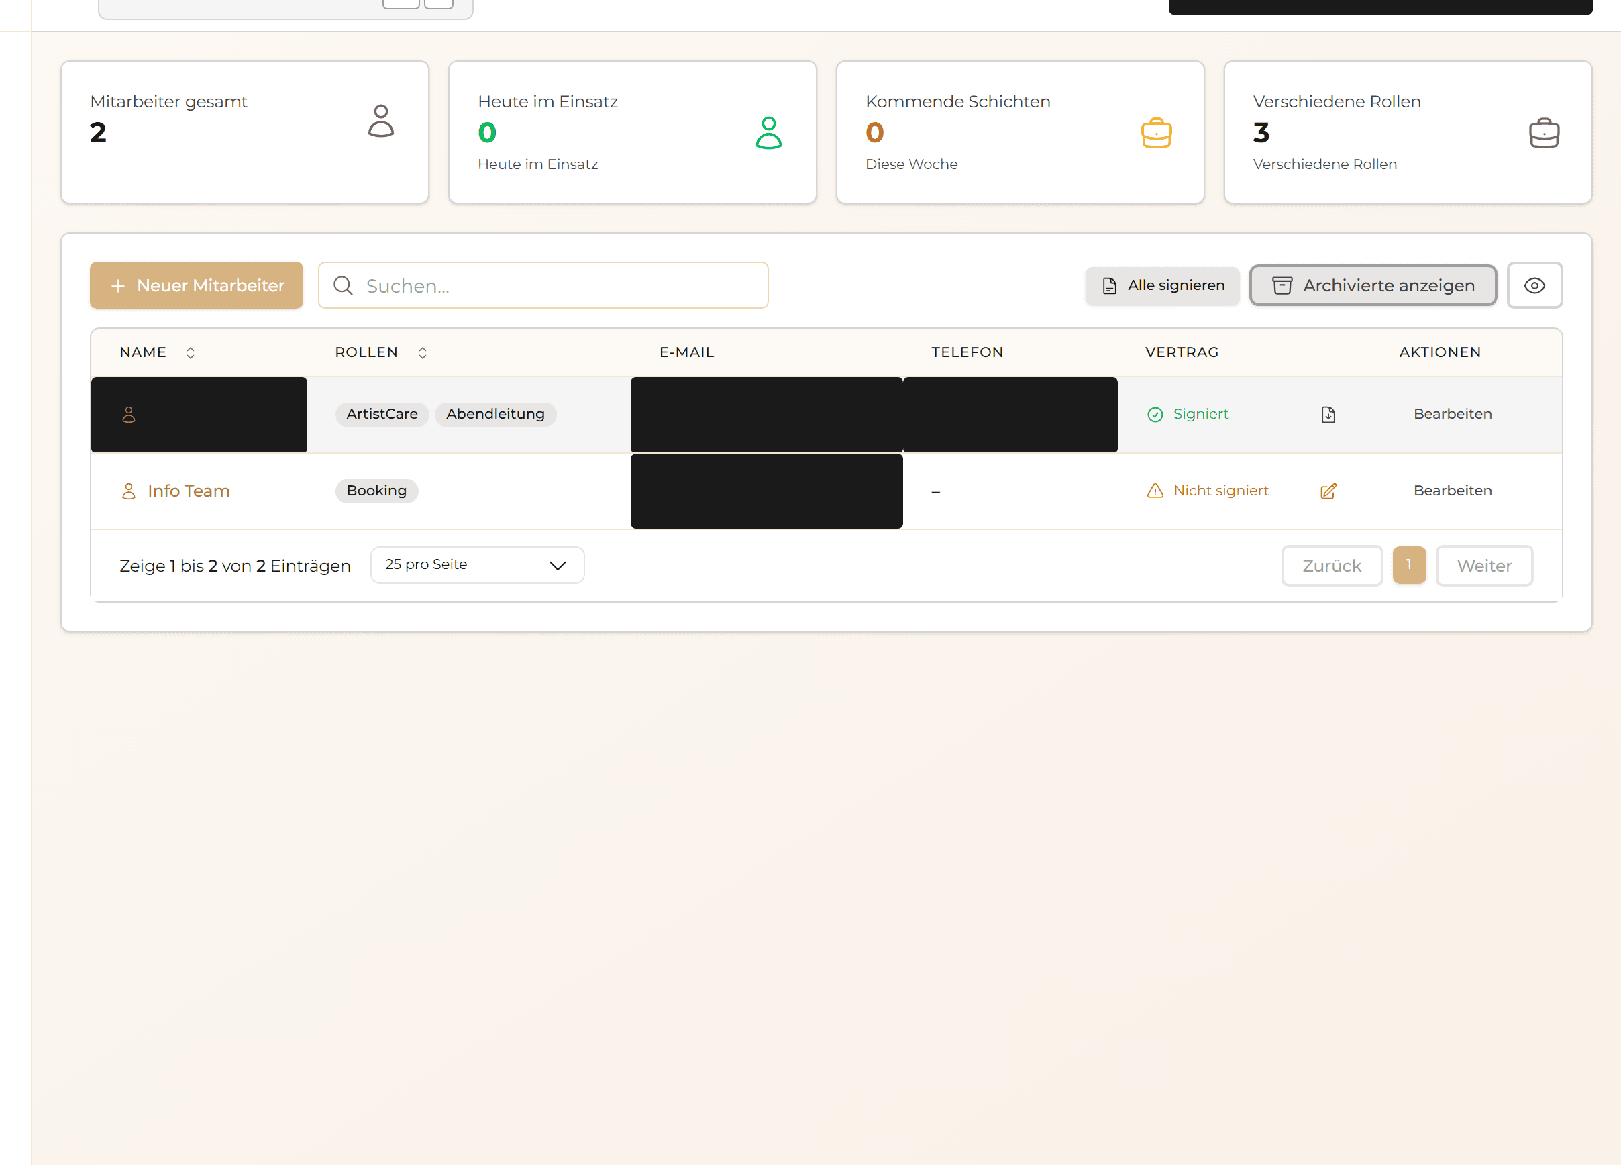Click the person icon in Mitarbeiter gesamt card
This screenshot has width=1621, height=1165.
click(381, 121)
